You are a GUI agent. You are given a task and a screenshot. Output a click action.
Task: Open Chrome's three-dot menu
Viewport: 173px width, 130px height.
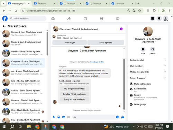pyautogui.click(x=169, y=11)
